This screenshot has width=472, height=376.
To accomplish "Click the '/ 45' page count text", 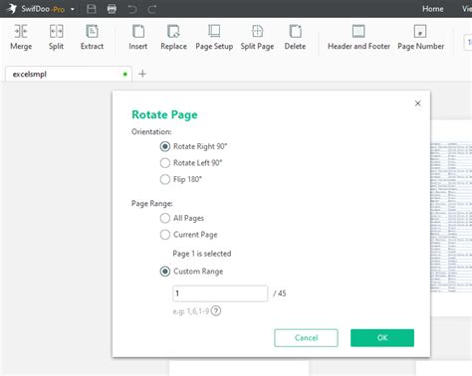I will pos(280,293).
